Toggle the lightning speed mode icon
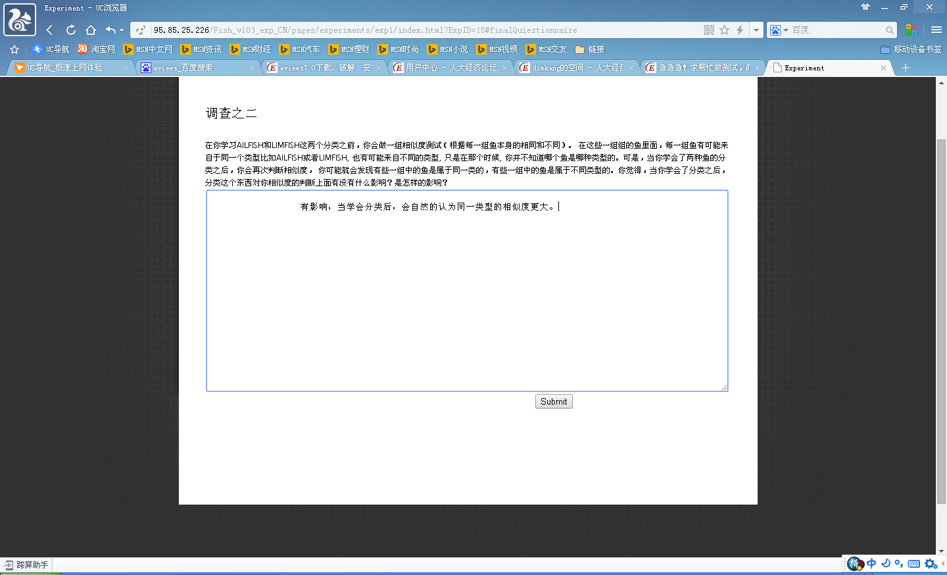 (x=740, y=30)
